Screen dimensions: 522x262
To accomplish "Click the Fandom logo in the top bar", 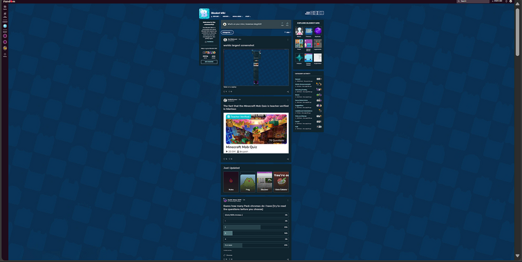I will (9, 1).
